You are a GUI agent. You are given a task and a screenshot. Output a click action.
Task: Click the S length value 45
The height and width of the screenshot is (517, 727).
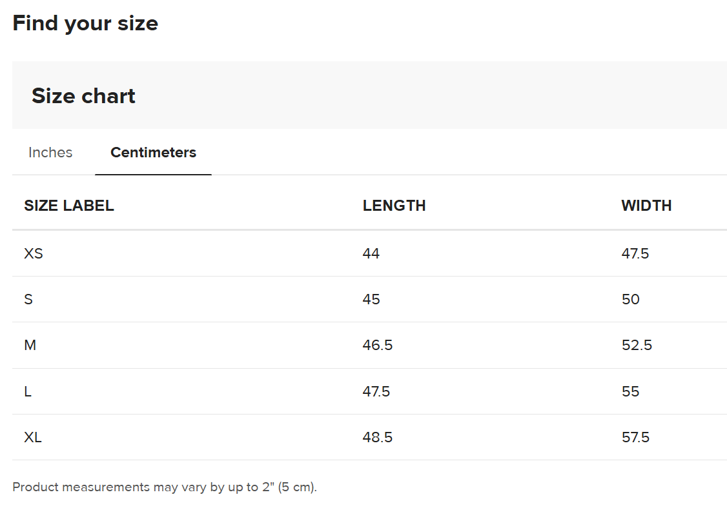pos(371,300)
